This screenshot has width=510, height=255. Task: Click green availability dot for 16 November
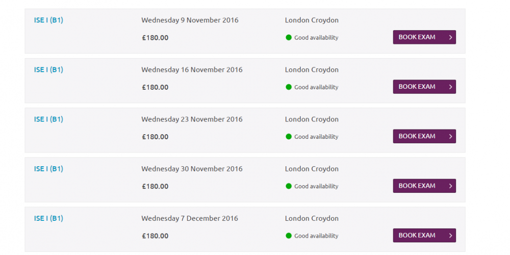tap(289, 87)
